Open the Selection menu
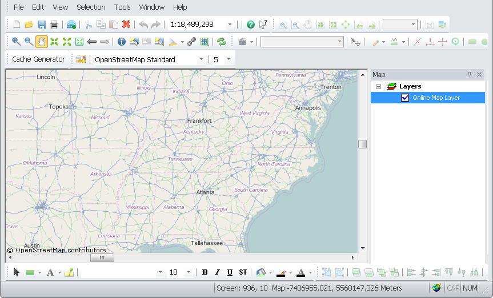 click(91, 7)
